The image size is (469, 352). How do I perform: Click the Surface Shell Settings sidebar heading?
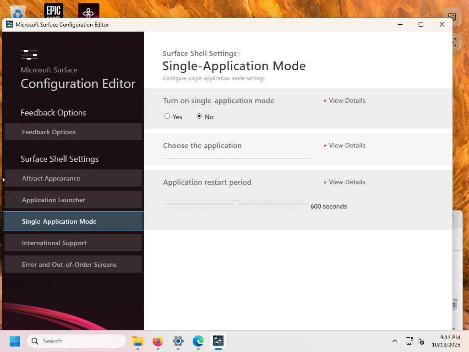click(x=60, y=159)
